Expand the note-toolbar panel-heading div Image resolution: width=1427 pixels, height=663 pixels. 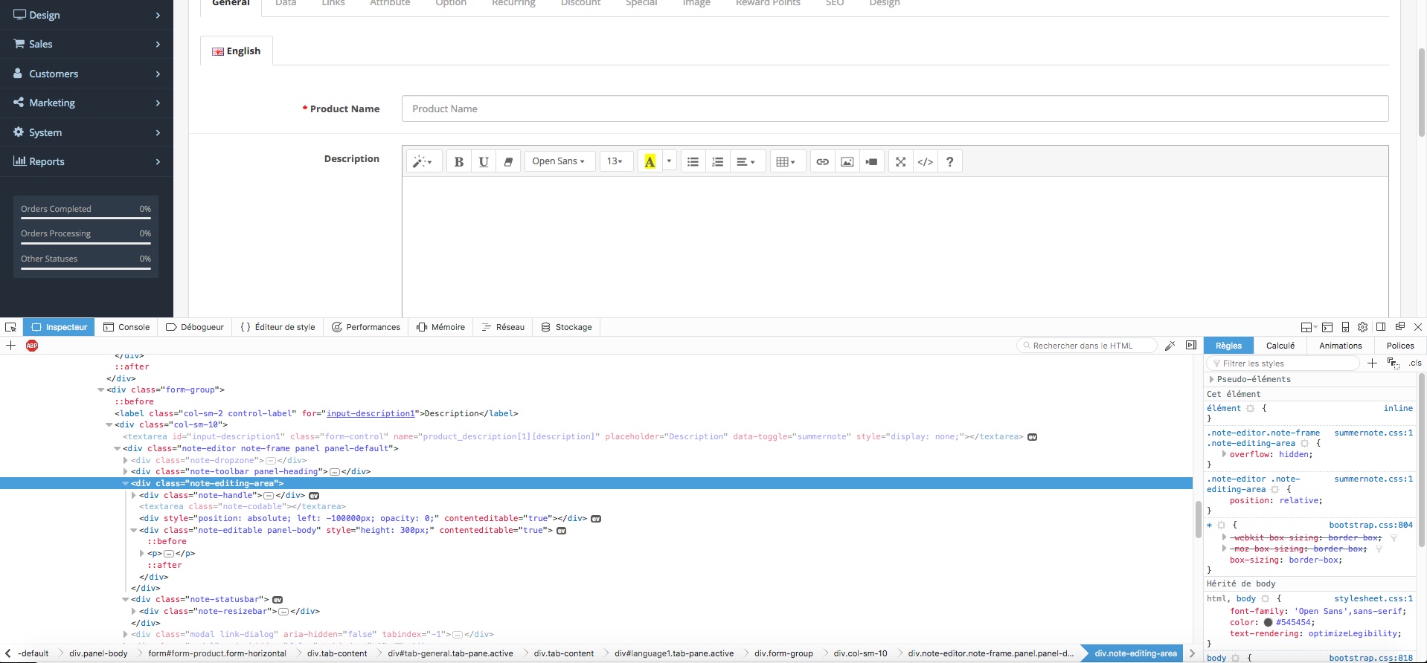click(126, 471)
